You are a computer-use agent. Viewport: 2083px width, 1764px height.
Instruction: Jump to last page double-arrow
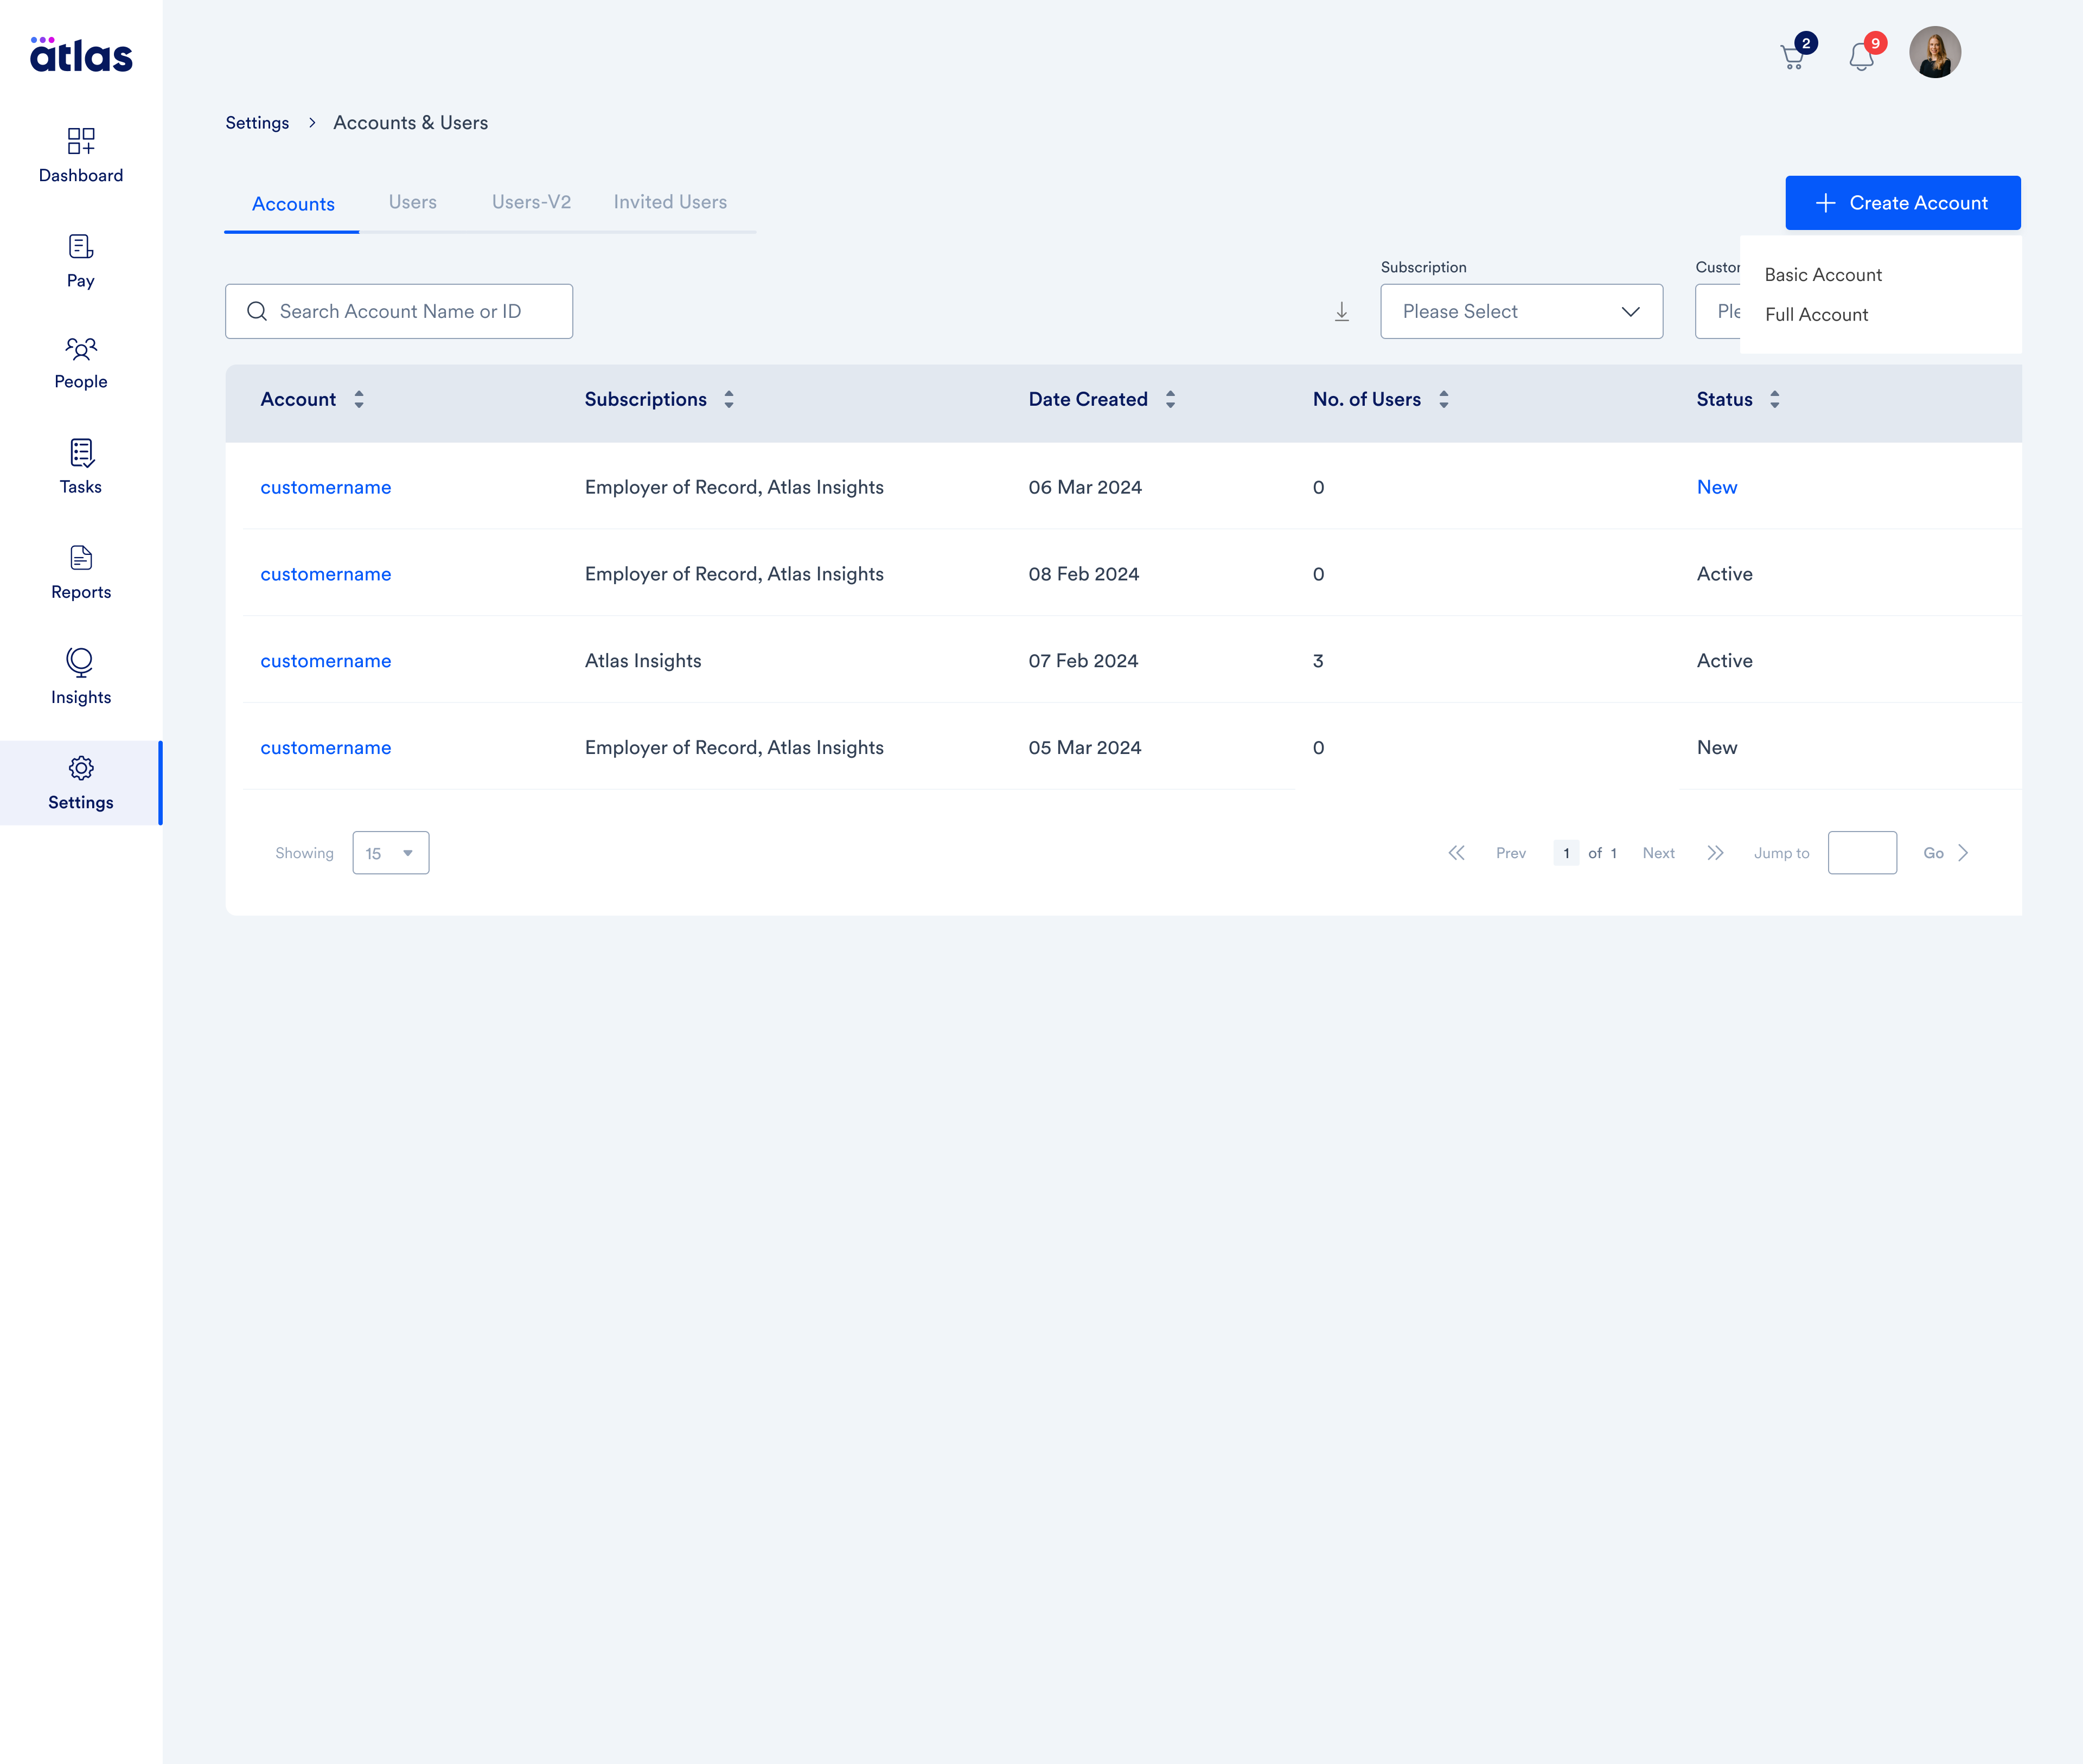click(x=1715, y=853)
